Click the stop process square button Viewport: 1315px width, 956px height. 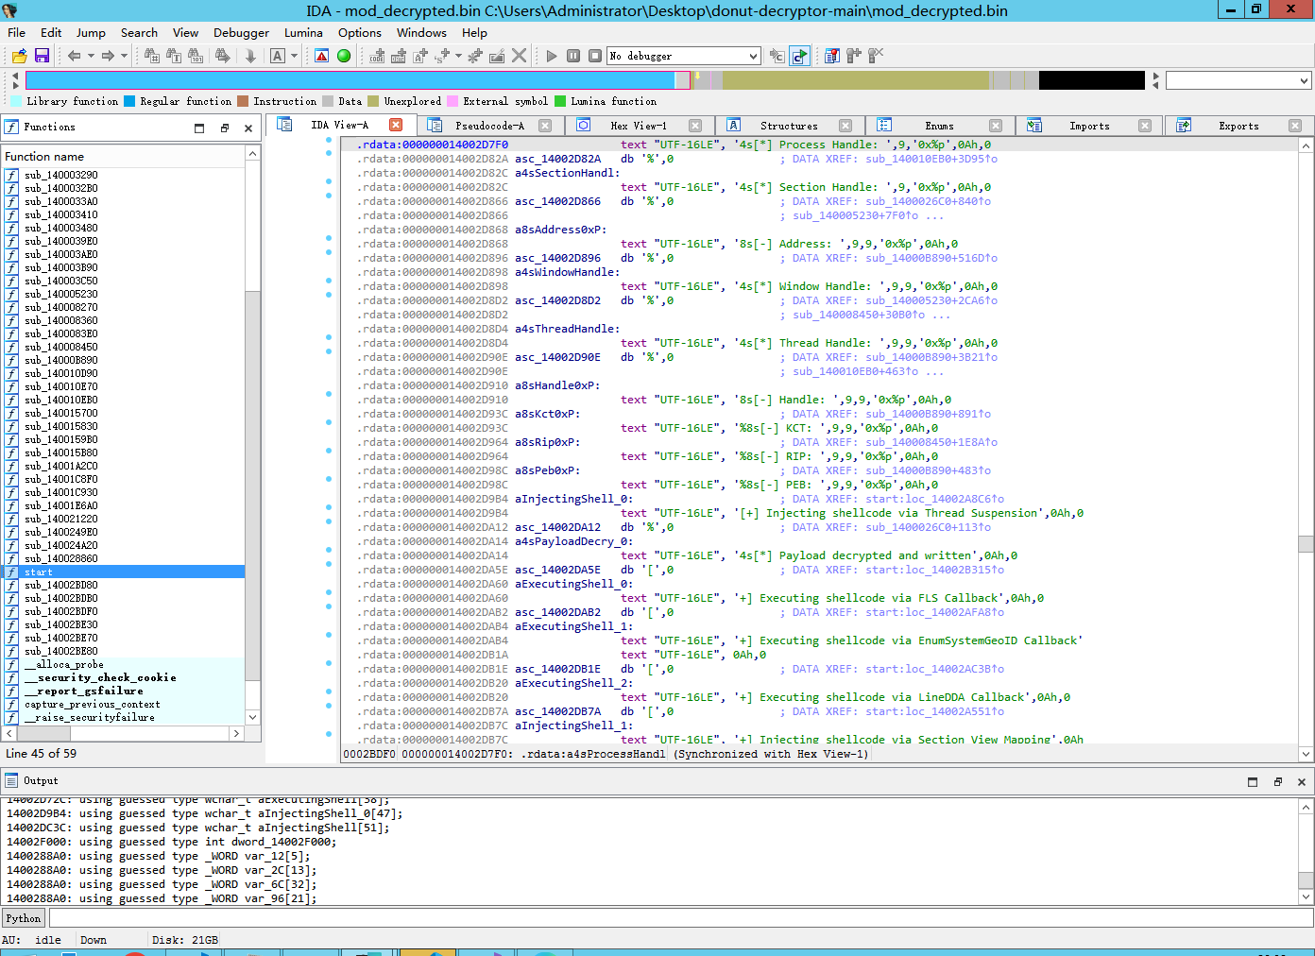pos(595,56)
